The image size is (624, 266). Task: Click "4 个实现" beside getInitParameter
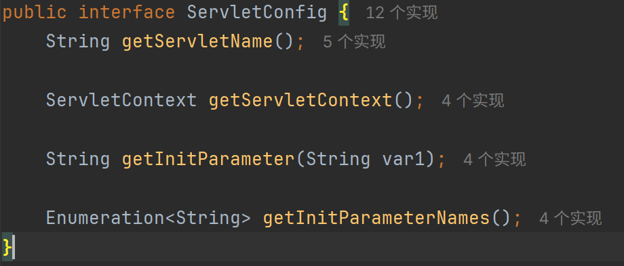(494, 159)
